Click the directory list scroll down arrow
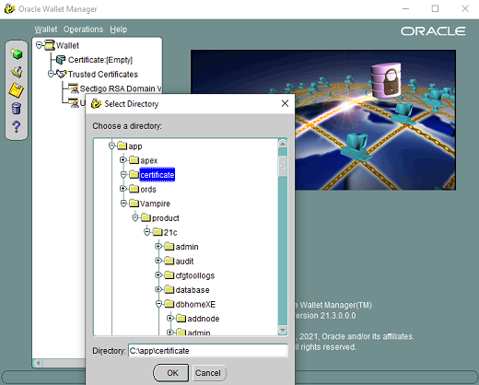 click(282, 330)
